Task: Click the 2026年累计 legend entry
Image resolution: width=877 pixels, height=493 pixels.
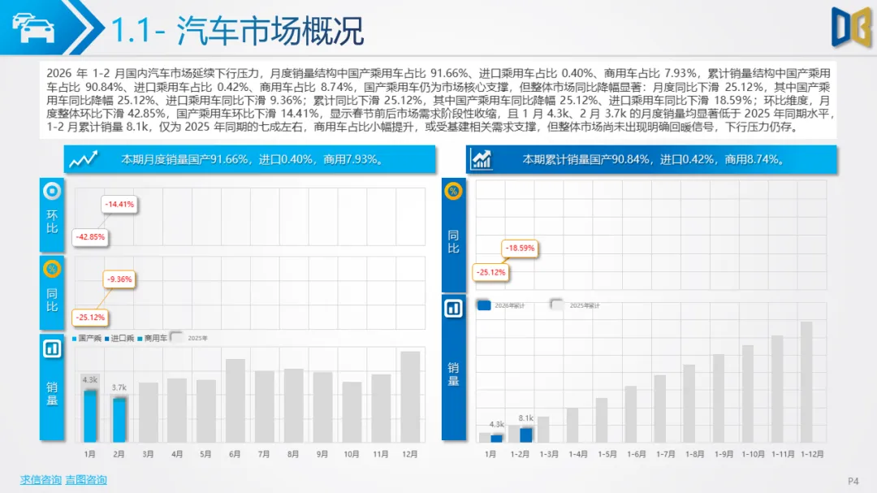Action: point(501,305)
